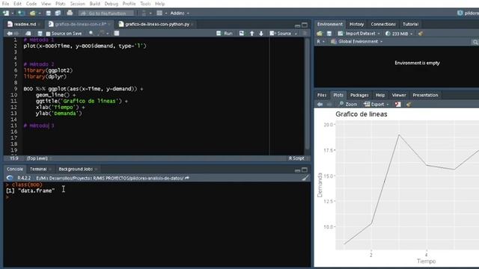479x269 pixels.
Task: Print the current file
Action: (70, 13)
